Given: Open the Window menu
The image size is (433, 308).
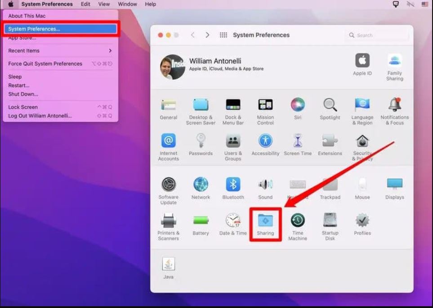Looking at the screenshot, I should (x=127, y=4).
